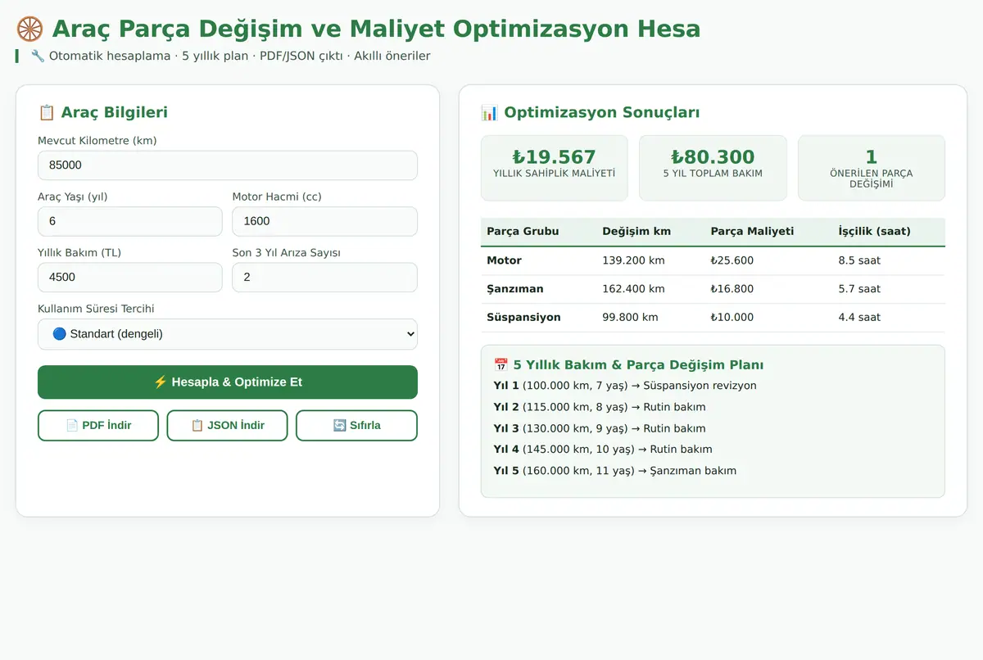
Task: Click the JSON İndir button
Action: [228, 425]
